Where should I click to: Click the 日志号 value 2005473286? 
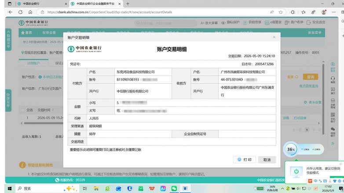pos(264,64)
